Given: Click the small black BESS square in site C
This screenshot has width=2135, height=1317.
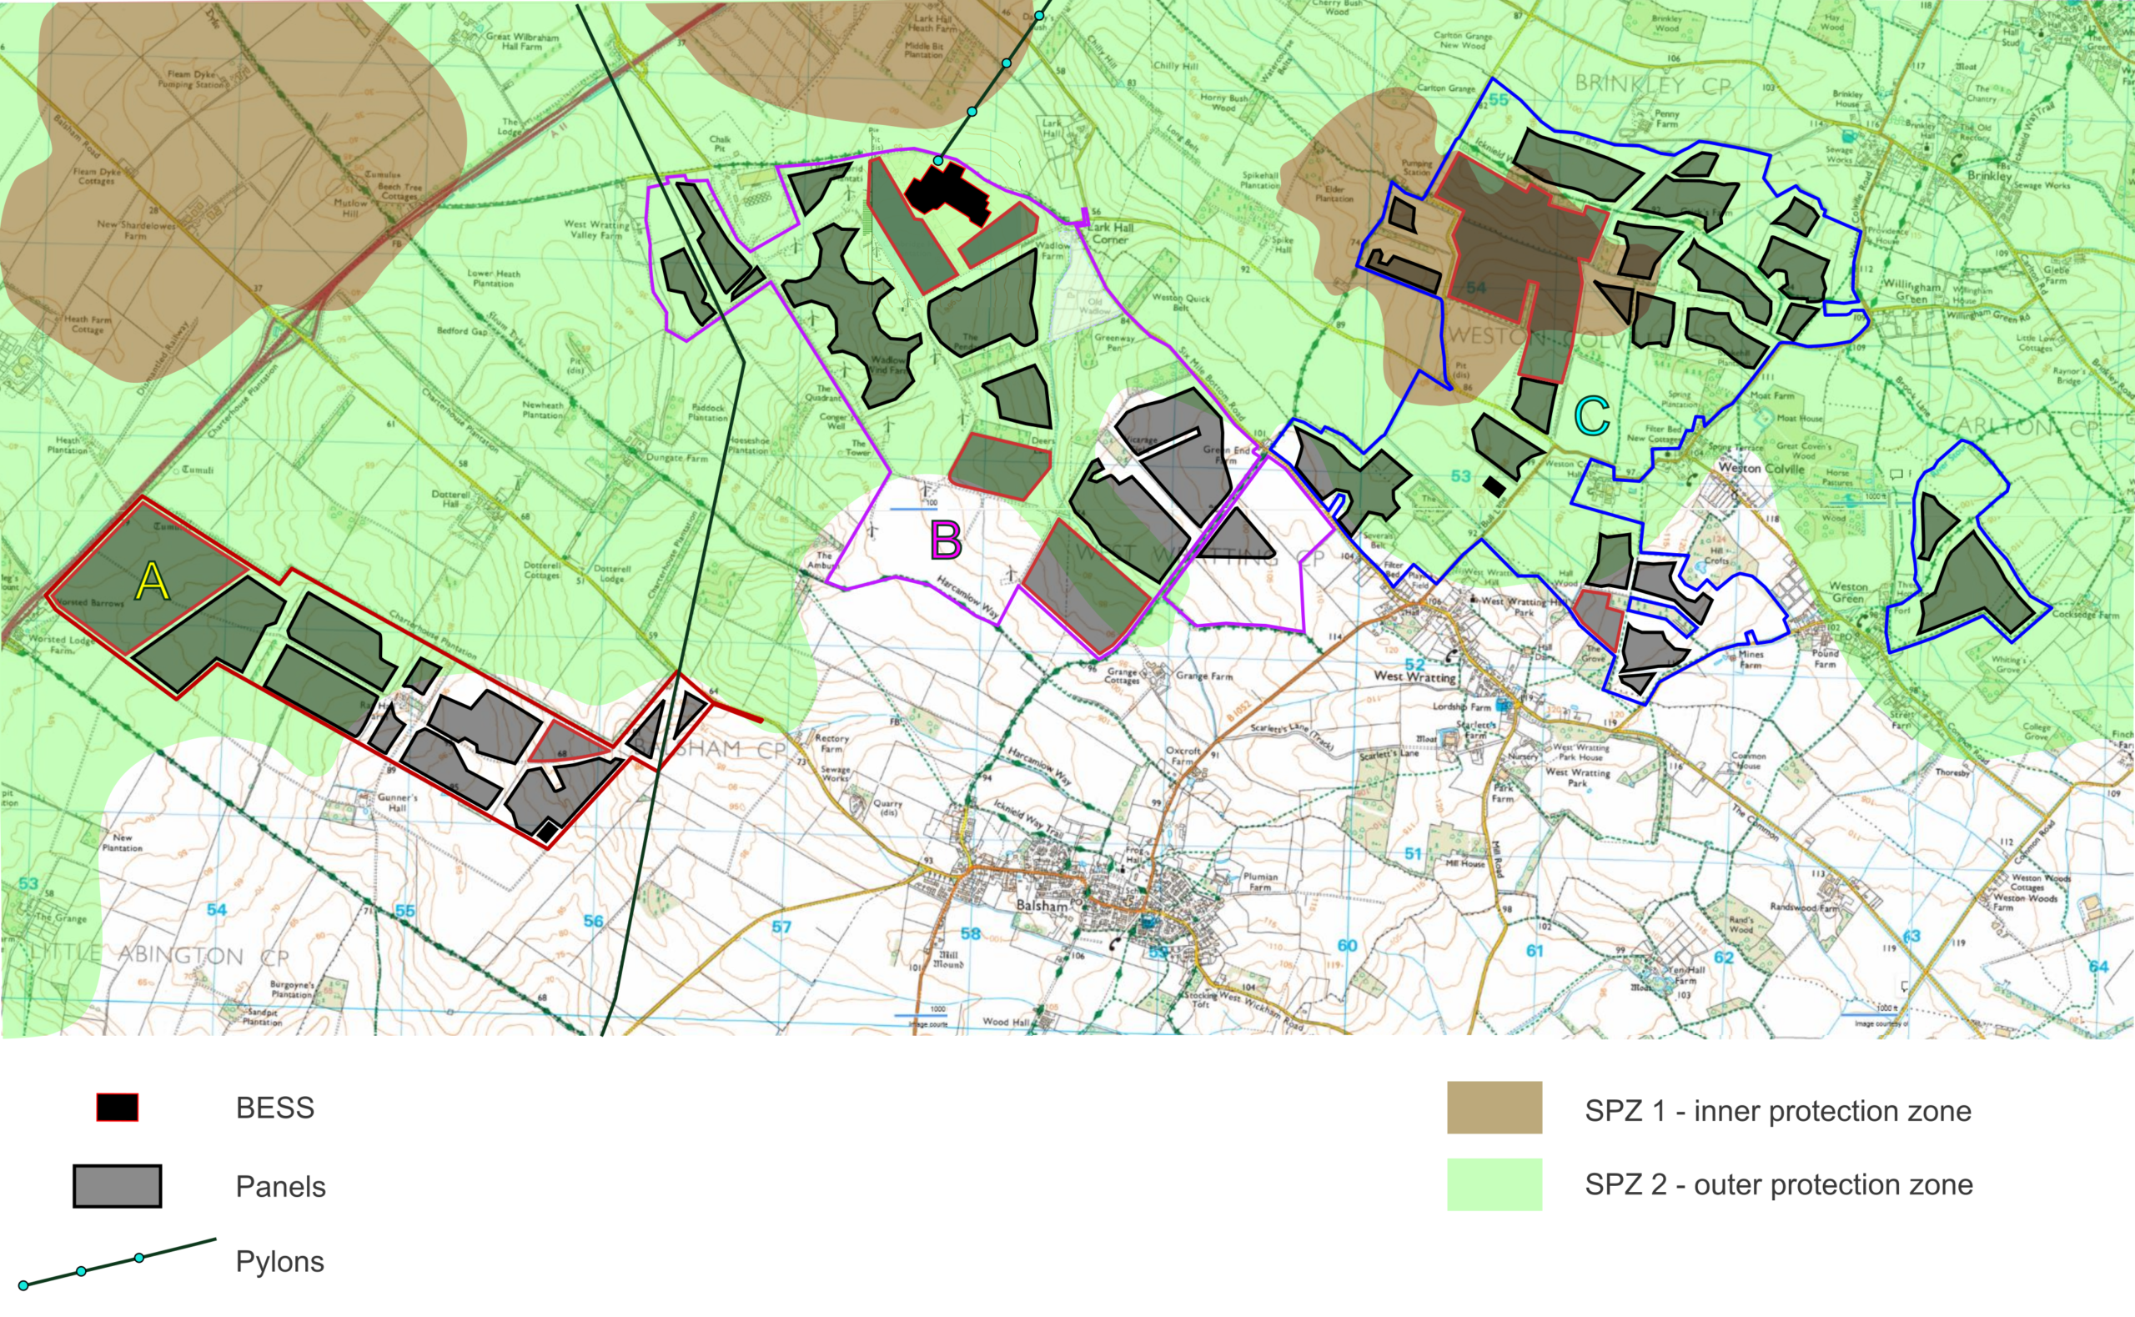Looking at the screenshot, I should [1494, 486].
